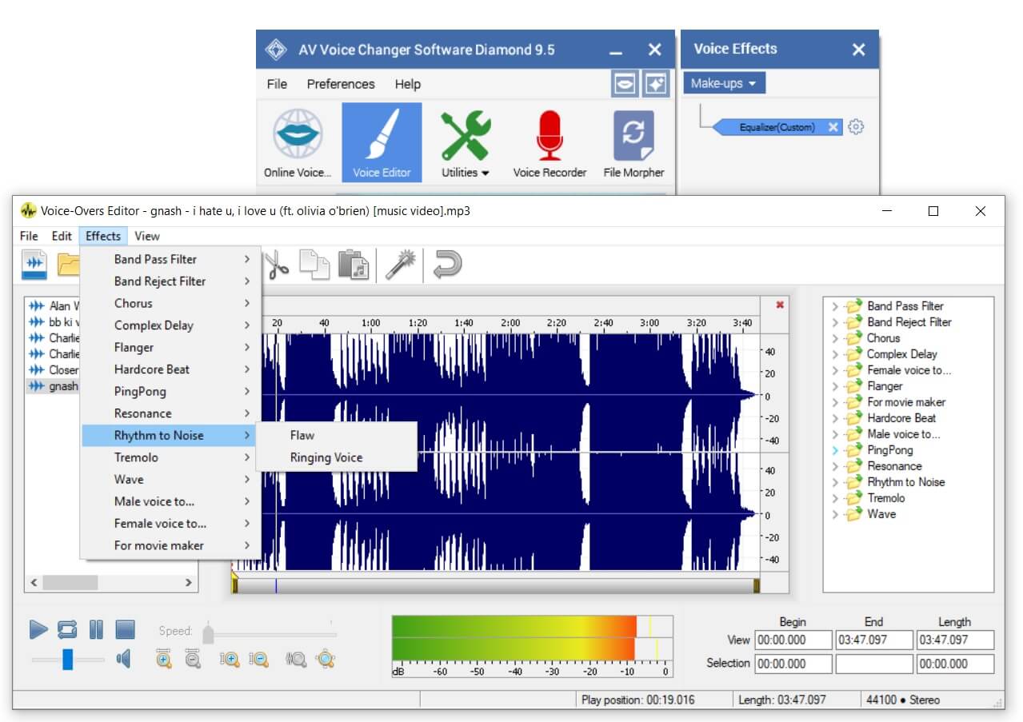Remove the Equalizer(Custom) effect
Viewport: 1023px width, 722px height.
[x=834, y=126]
